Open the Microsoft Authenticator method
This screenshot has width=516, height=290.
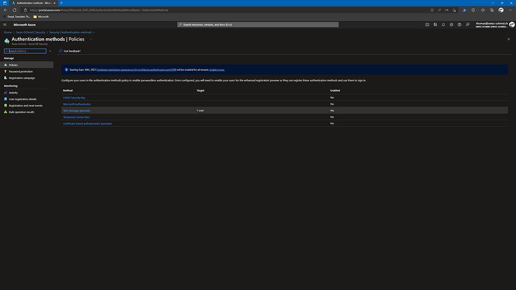click(x=77, y=104)
